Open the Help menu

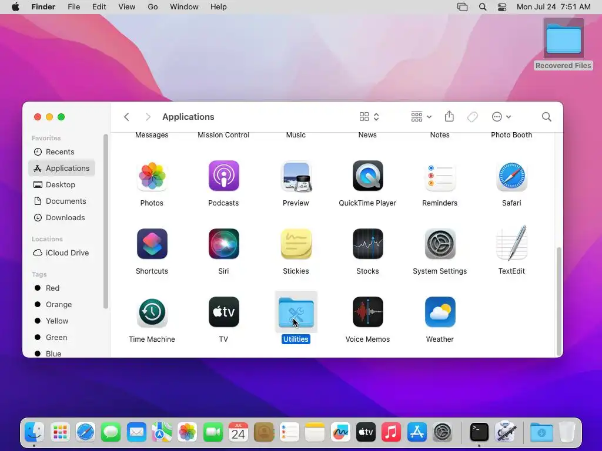pyautogui.click(x=219, y=7)
